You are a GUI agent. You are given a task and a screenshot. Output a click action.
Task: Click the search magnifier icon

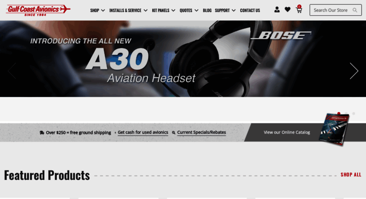tap(355, 10)
